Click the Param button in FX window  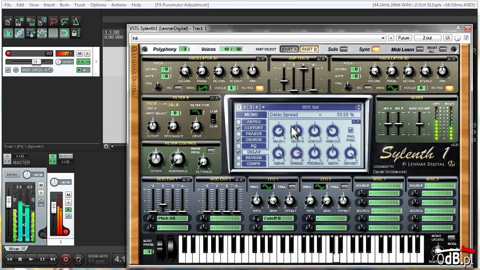pyautogui.click(x=404, y=38)
